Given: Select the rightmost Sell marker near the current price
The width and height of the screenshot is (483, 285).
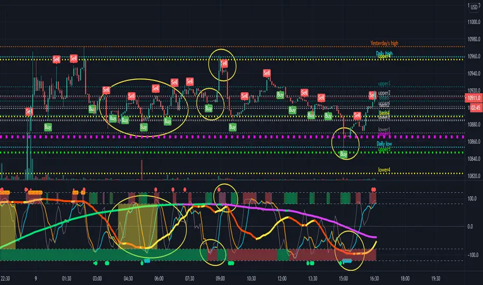Looking at the screenshot, I should click(372, 95).
